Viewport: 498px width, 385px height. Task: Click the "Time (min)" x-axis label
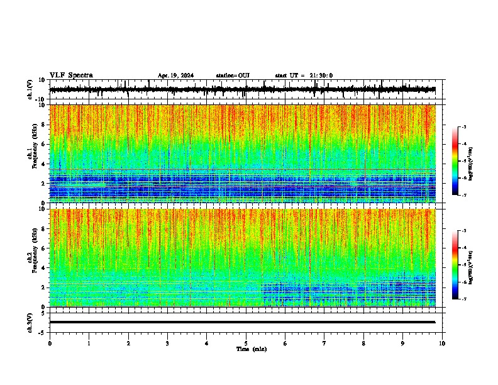point(252,349)
